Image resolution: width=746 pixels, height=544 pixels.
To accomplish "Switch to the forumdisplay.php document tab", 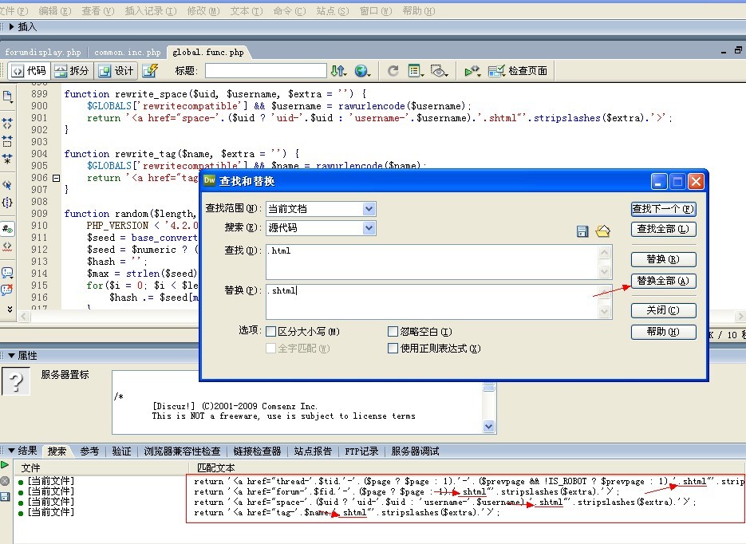I will coord(43,53).
